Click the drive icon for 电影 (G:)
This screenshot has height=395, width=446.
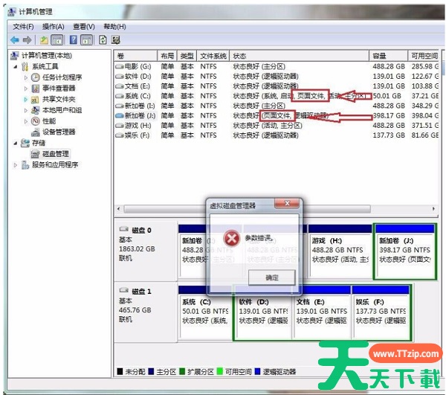120,67
